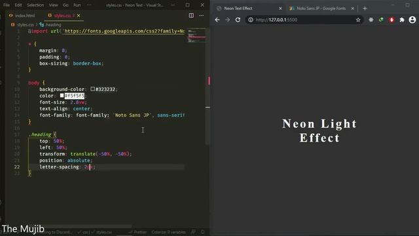The width and height of the screenshot is (419, 236).
Task: Open the Go menu
Action: pos(65,5)
